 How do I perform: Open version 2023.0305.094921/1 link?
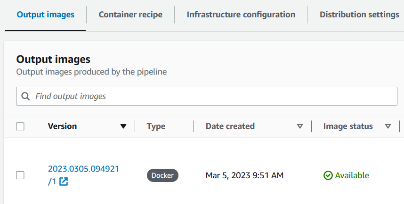83,169
